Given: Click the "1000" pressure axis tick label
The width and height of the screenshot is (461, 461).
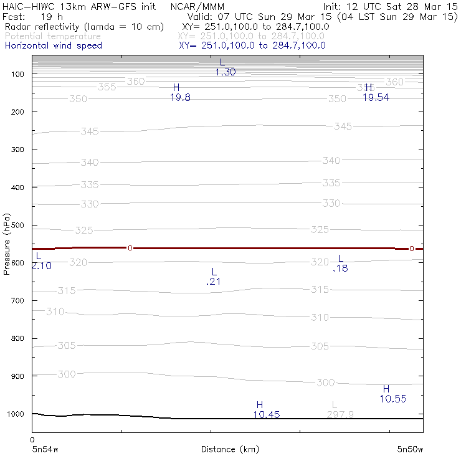Looking at the screenshot, I should pyautogui.click(x=16, y=414).
